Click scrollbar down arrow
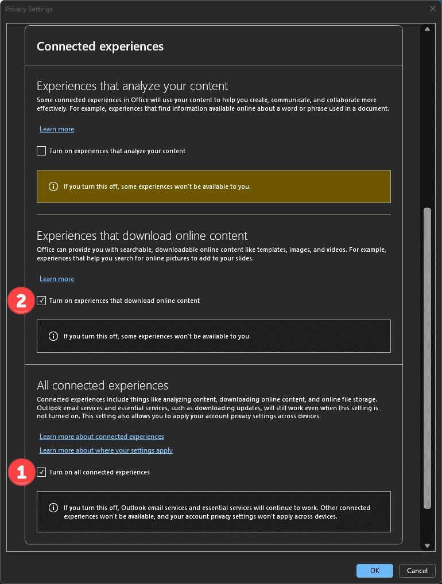The height and width of the screenshot is (584, 442). (x=428, y=546)
